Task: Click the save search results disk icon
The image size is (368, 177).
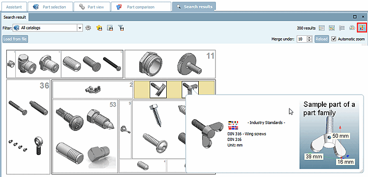Action: pos(110,28)
